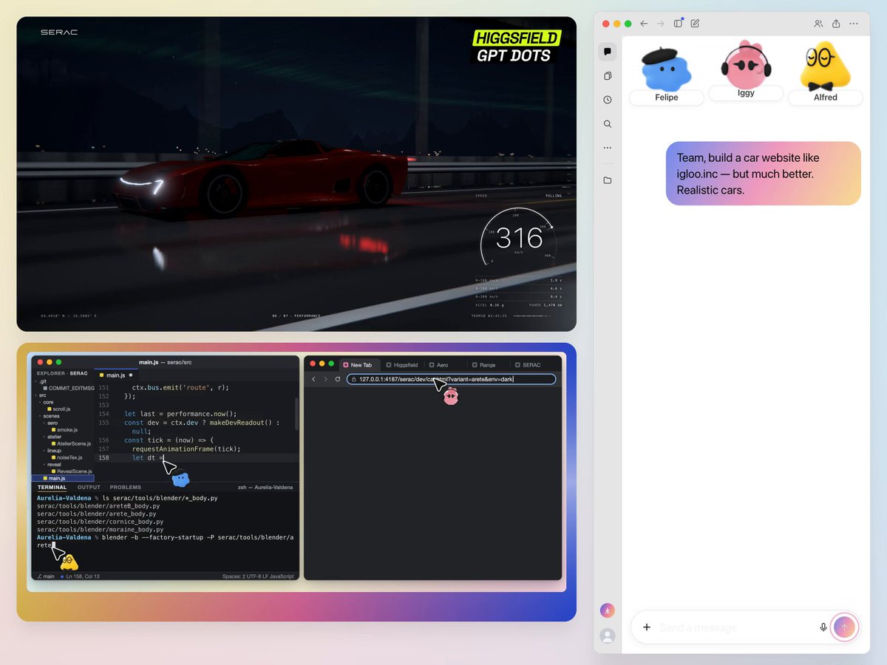Toggle the sidebar panel icon in chat toolbar
887x665 pixels.
pyautogui.click(x=678, y=24)
